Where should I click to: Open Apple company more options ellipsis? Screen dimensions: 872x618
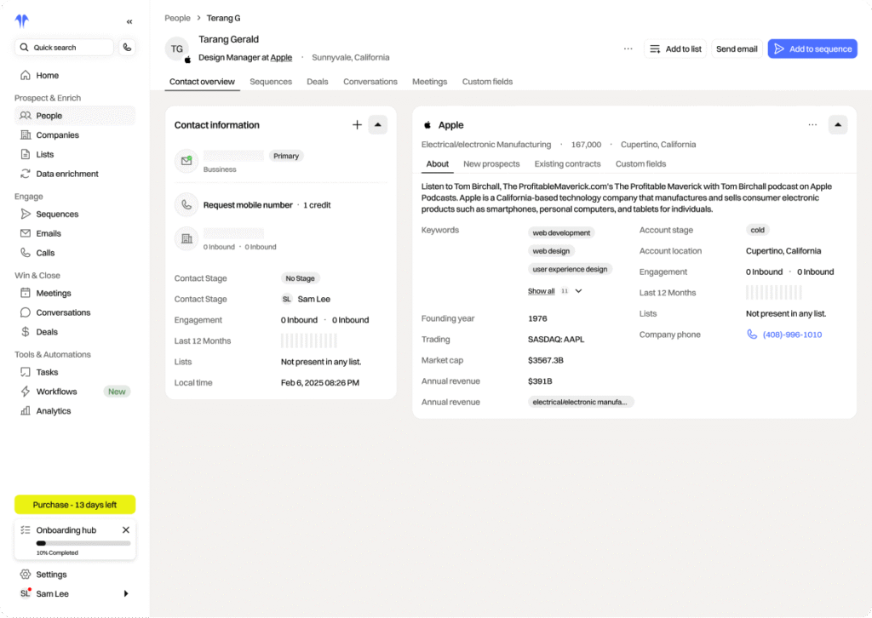pyautogui.click(x=812, y=125)
